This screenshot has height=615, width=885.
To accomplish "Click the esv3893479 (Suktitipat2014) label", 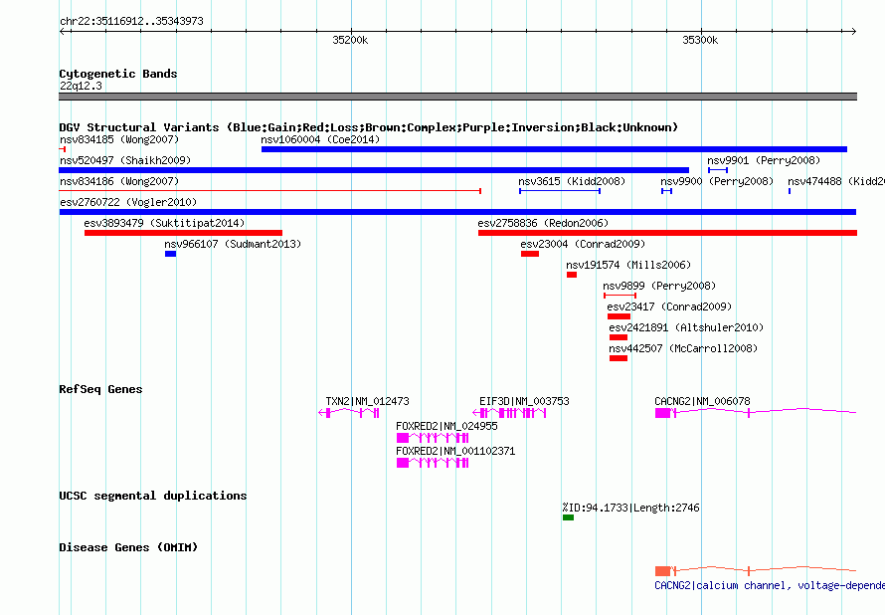I will tap(164, 223).
